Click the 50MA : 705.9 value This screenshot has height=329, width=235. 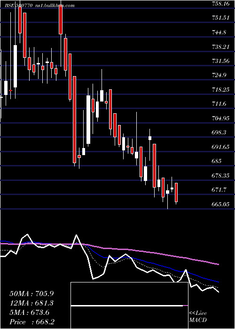tap(31, 294)
